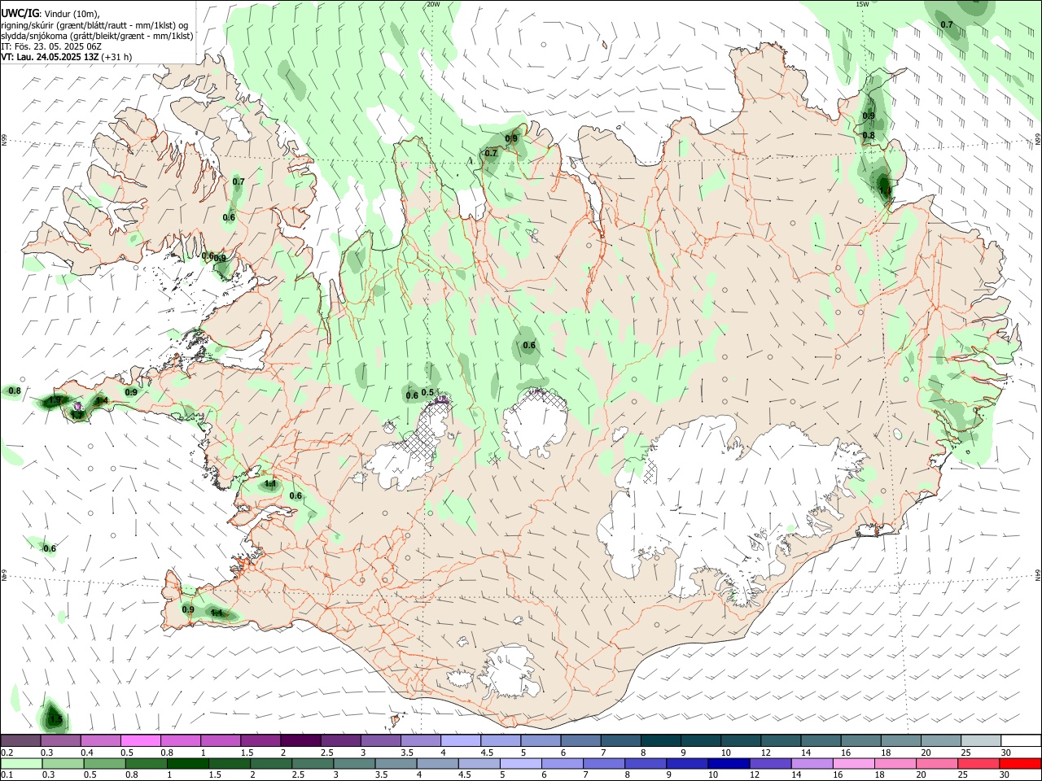The width and height of the screenshot is (1042, 781).
Task: Select the deep blue rain swatch from 10 to 12
Action: pos(729,763)
